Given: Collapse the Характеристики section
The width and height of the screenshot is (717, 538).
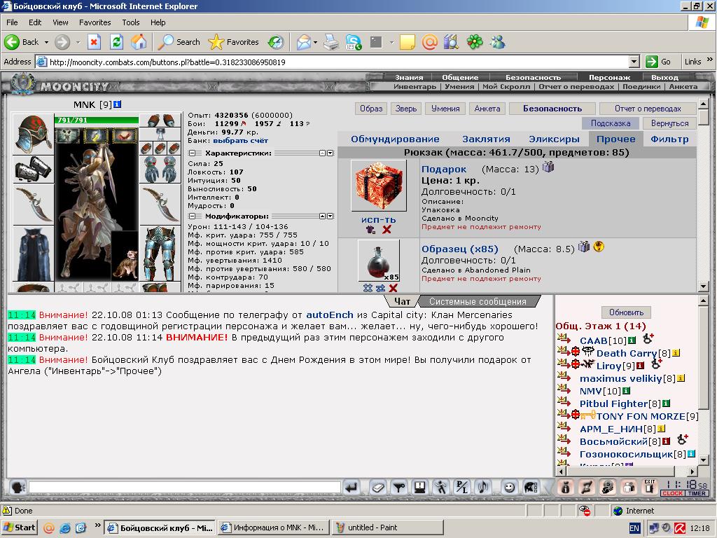Looking at the screenshot, I should (192, 153).
